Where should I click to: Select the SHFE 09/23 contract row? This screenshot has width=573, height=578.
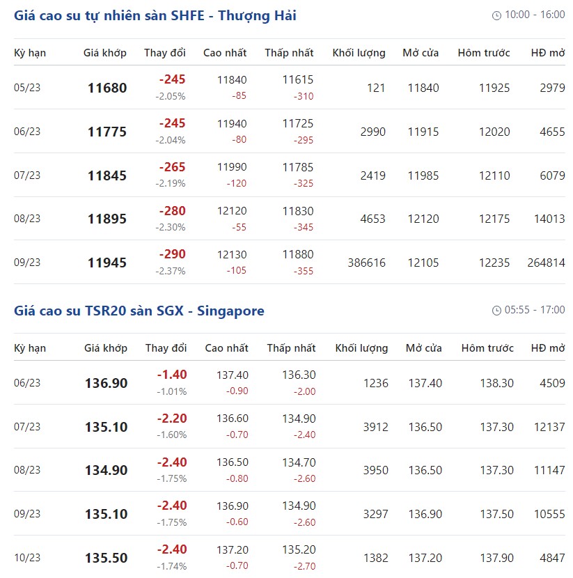(x=289, y=262)
